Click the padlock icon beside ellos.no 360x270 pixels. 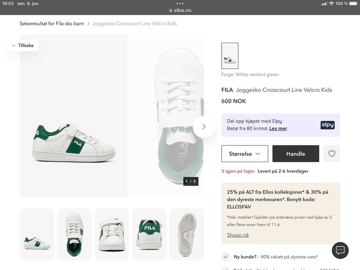coord(171,10)
